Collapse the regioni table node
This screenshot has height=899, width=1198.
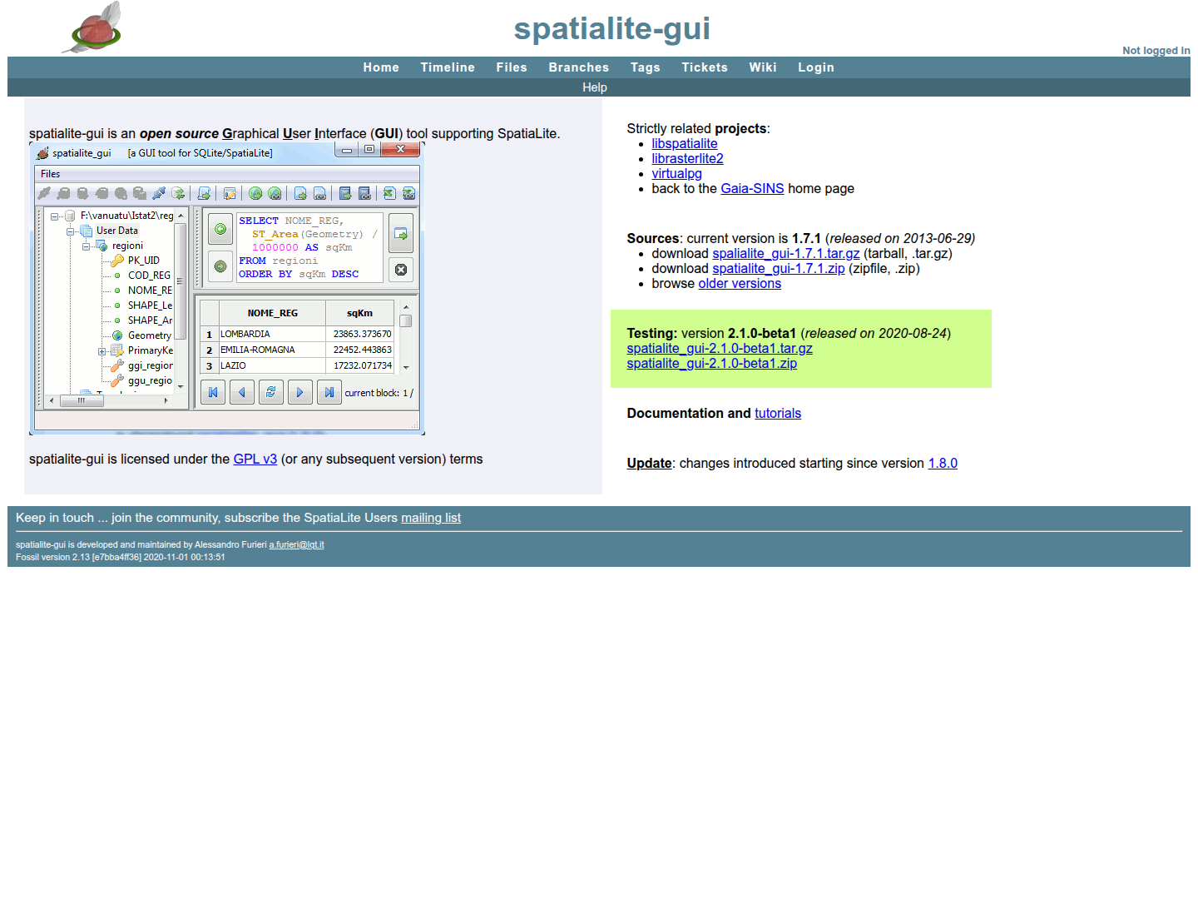click(87, 246)
